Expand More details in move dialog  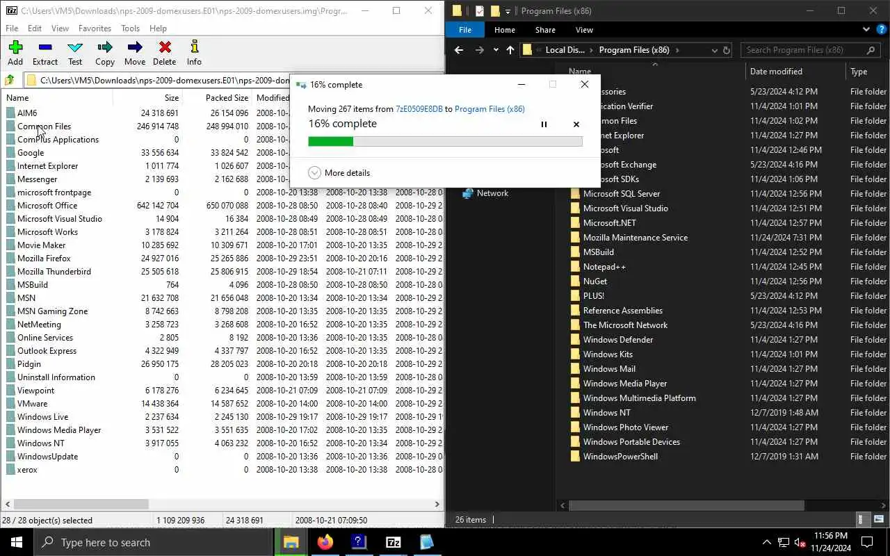click(x=339, y=173)
